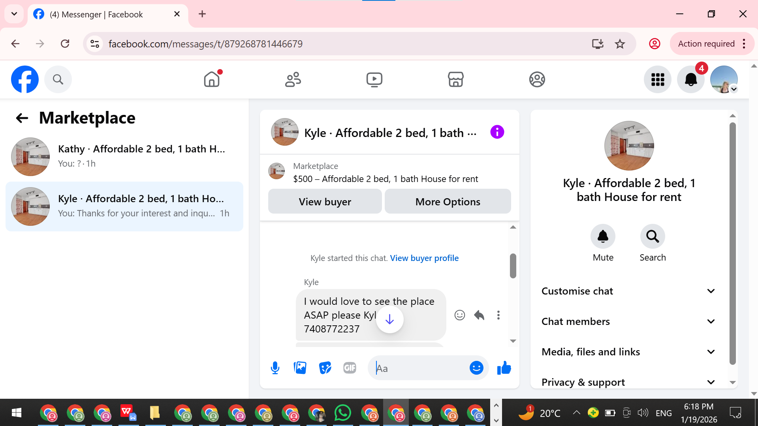
Task: Click the install app icon in address bar
Action: tap(598, 44)
